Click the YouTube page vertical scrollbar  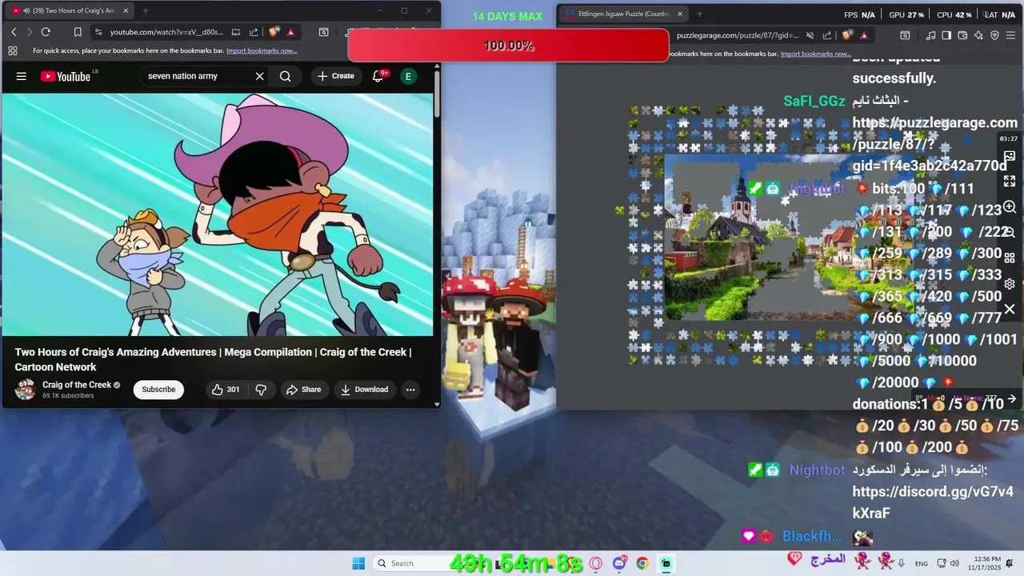pyautogui.click(x=437, y=94)
